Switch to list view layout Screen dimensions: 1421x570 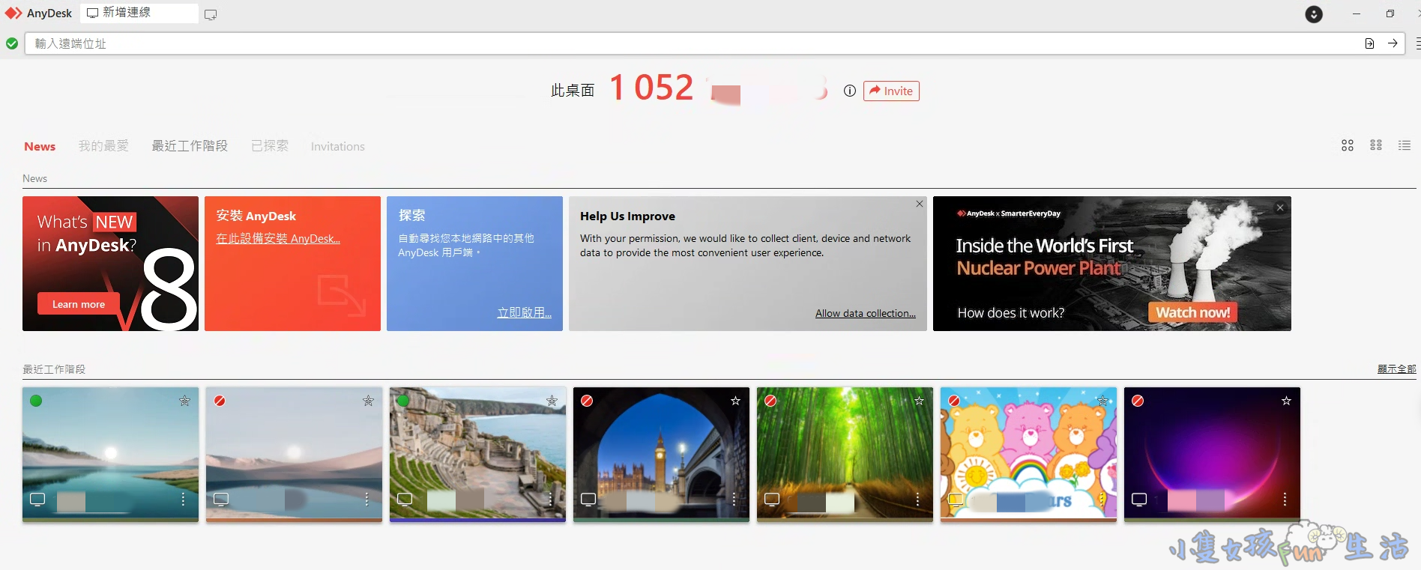click(1404, 145)
